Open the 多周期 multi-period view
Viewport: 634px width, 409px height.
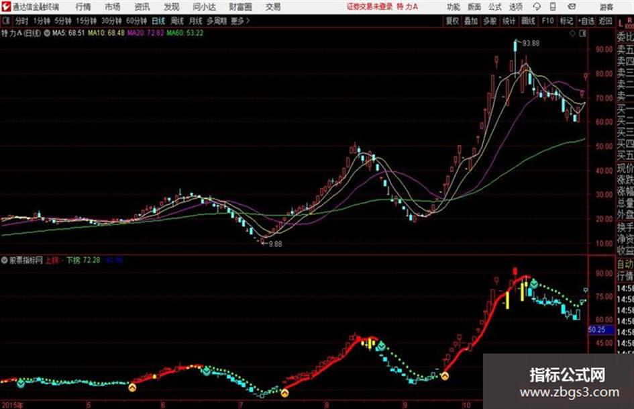click(x=217, y=21)
